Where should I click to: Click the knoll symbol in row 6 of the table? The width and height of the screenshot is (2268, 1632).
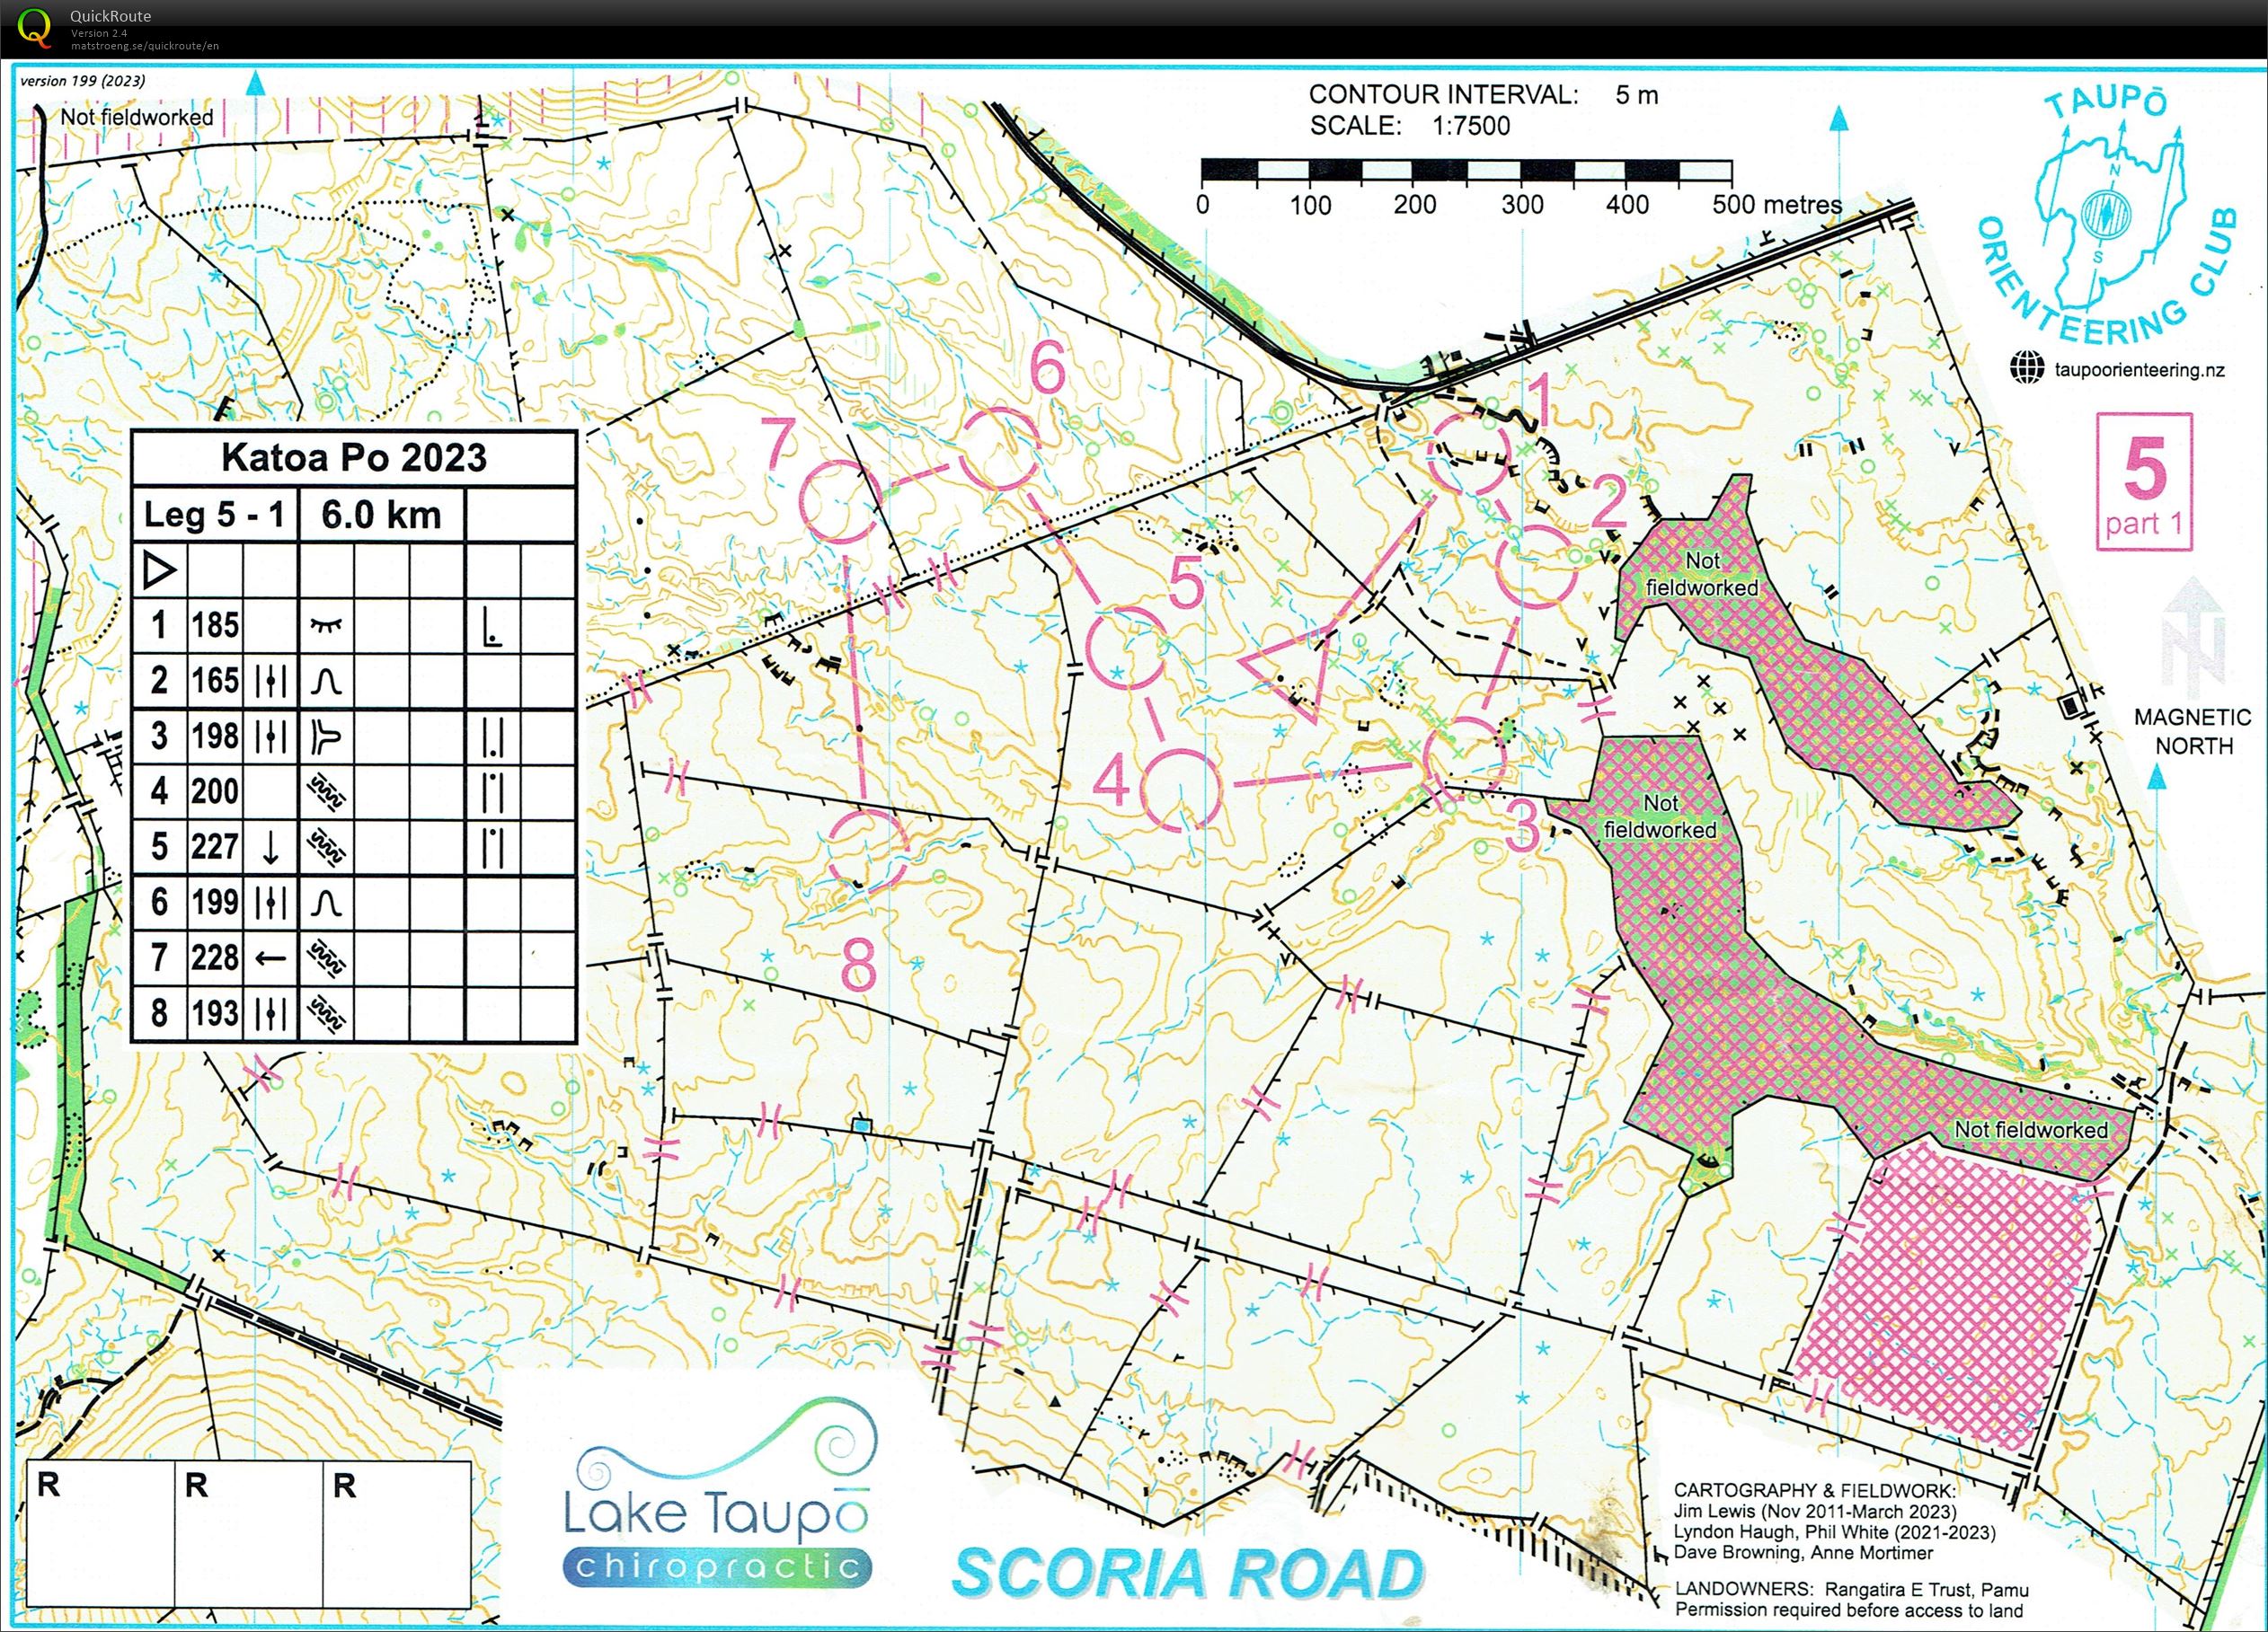click(x=327, y=904)
